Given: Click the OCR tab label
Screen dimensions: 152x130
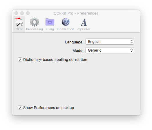Looking at the screenshot, I should [19, 29].
